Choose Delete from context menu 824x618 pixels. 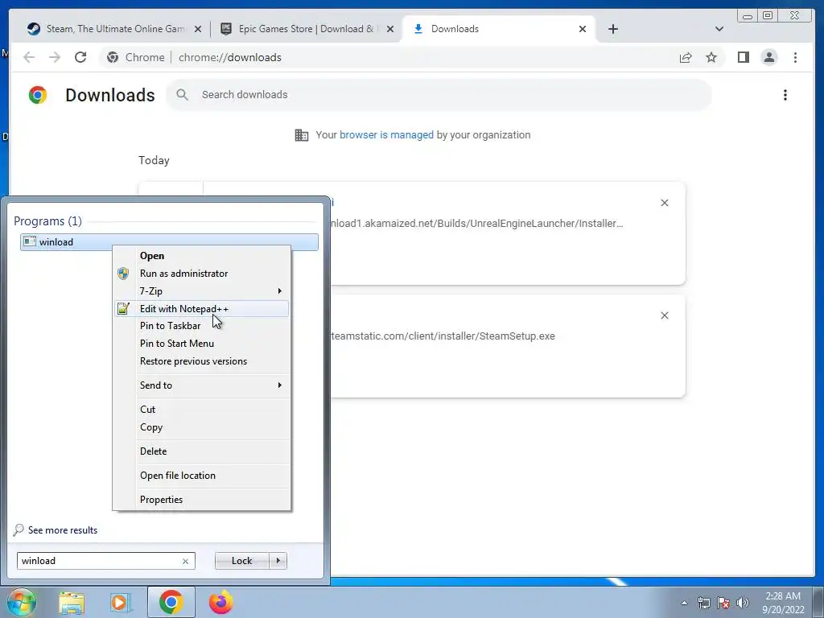(202, 451)
